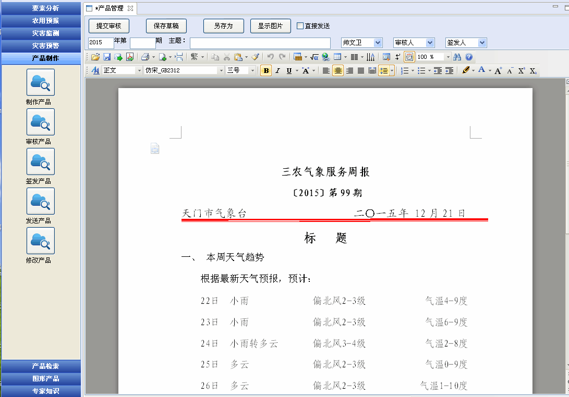The height and width of the screenshot is (397, 569).
Task: Toggle the page layout view button
Action: tap(409, 57)
